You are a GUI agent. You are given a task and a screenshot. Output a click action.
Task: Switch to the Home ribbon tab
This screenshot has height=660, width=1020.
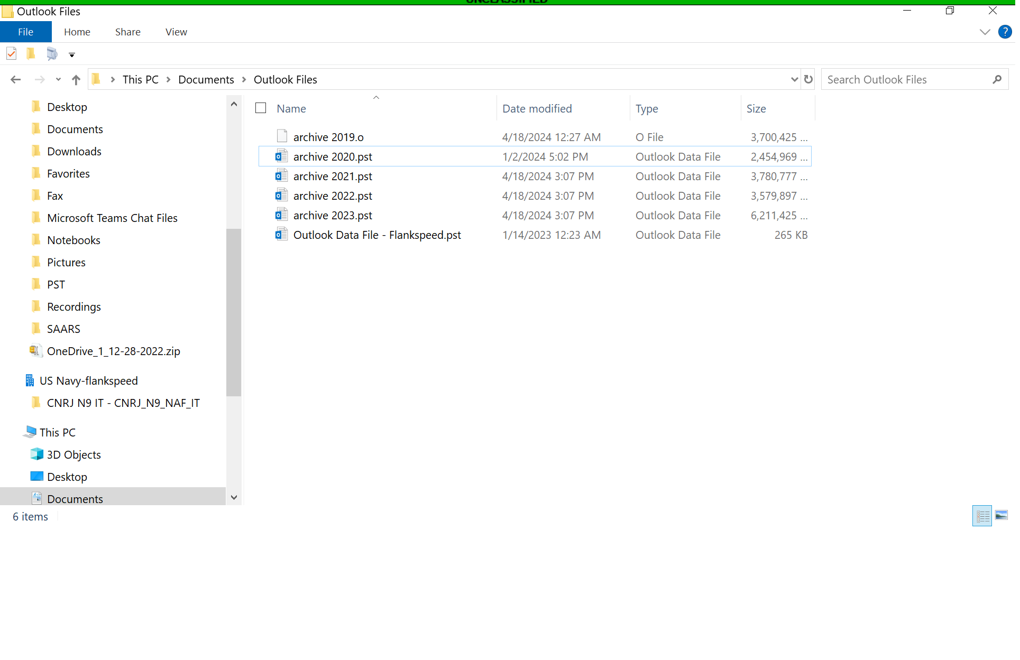coord(78,32)
